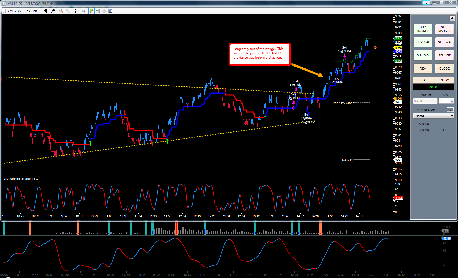Click the white 9921 price marker
The height and width of the screenshot is (278, 458).
coord(398,160)
